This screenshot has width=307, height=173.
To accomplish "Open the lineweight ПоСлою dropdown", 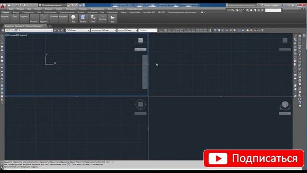I will tap(127, 30).
